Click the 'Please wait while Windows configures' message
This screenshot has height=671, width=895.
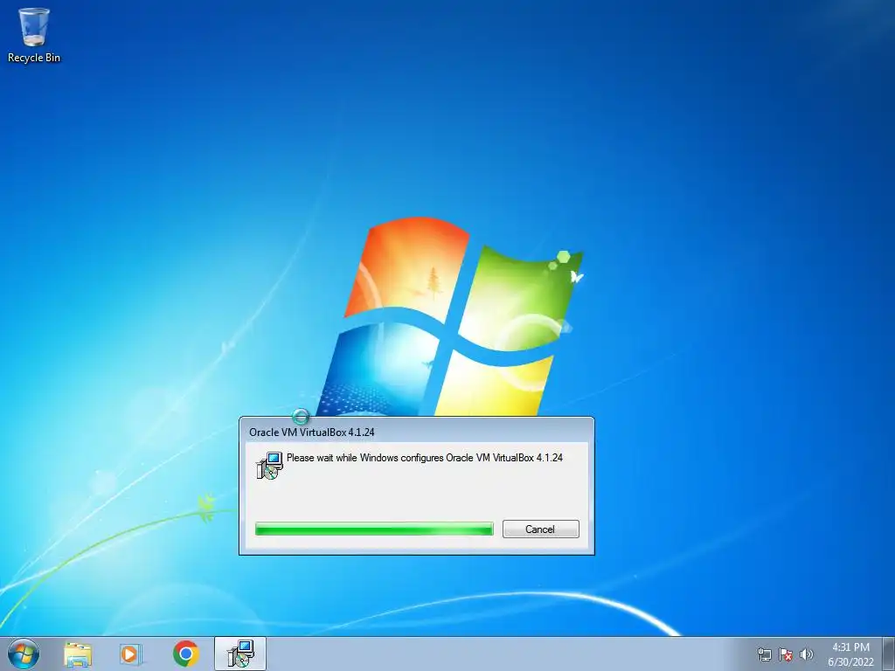click(424, 458)
